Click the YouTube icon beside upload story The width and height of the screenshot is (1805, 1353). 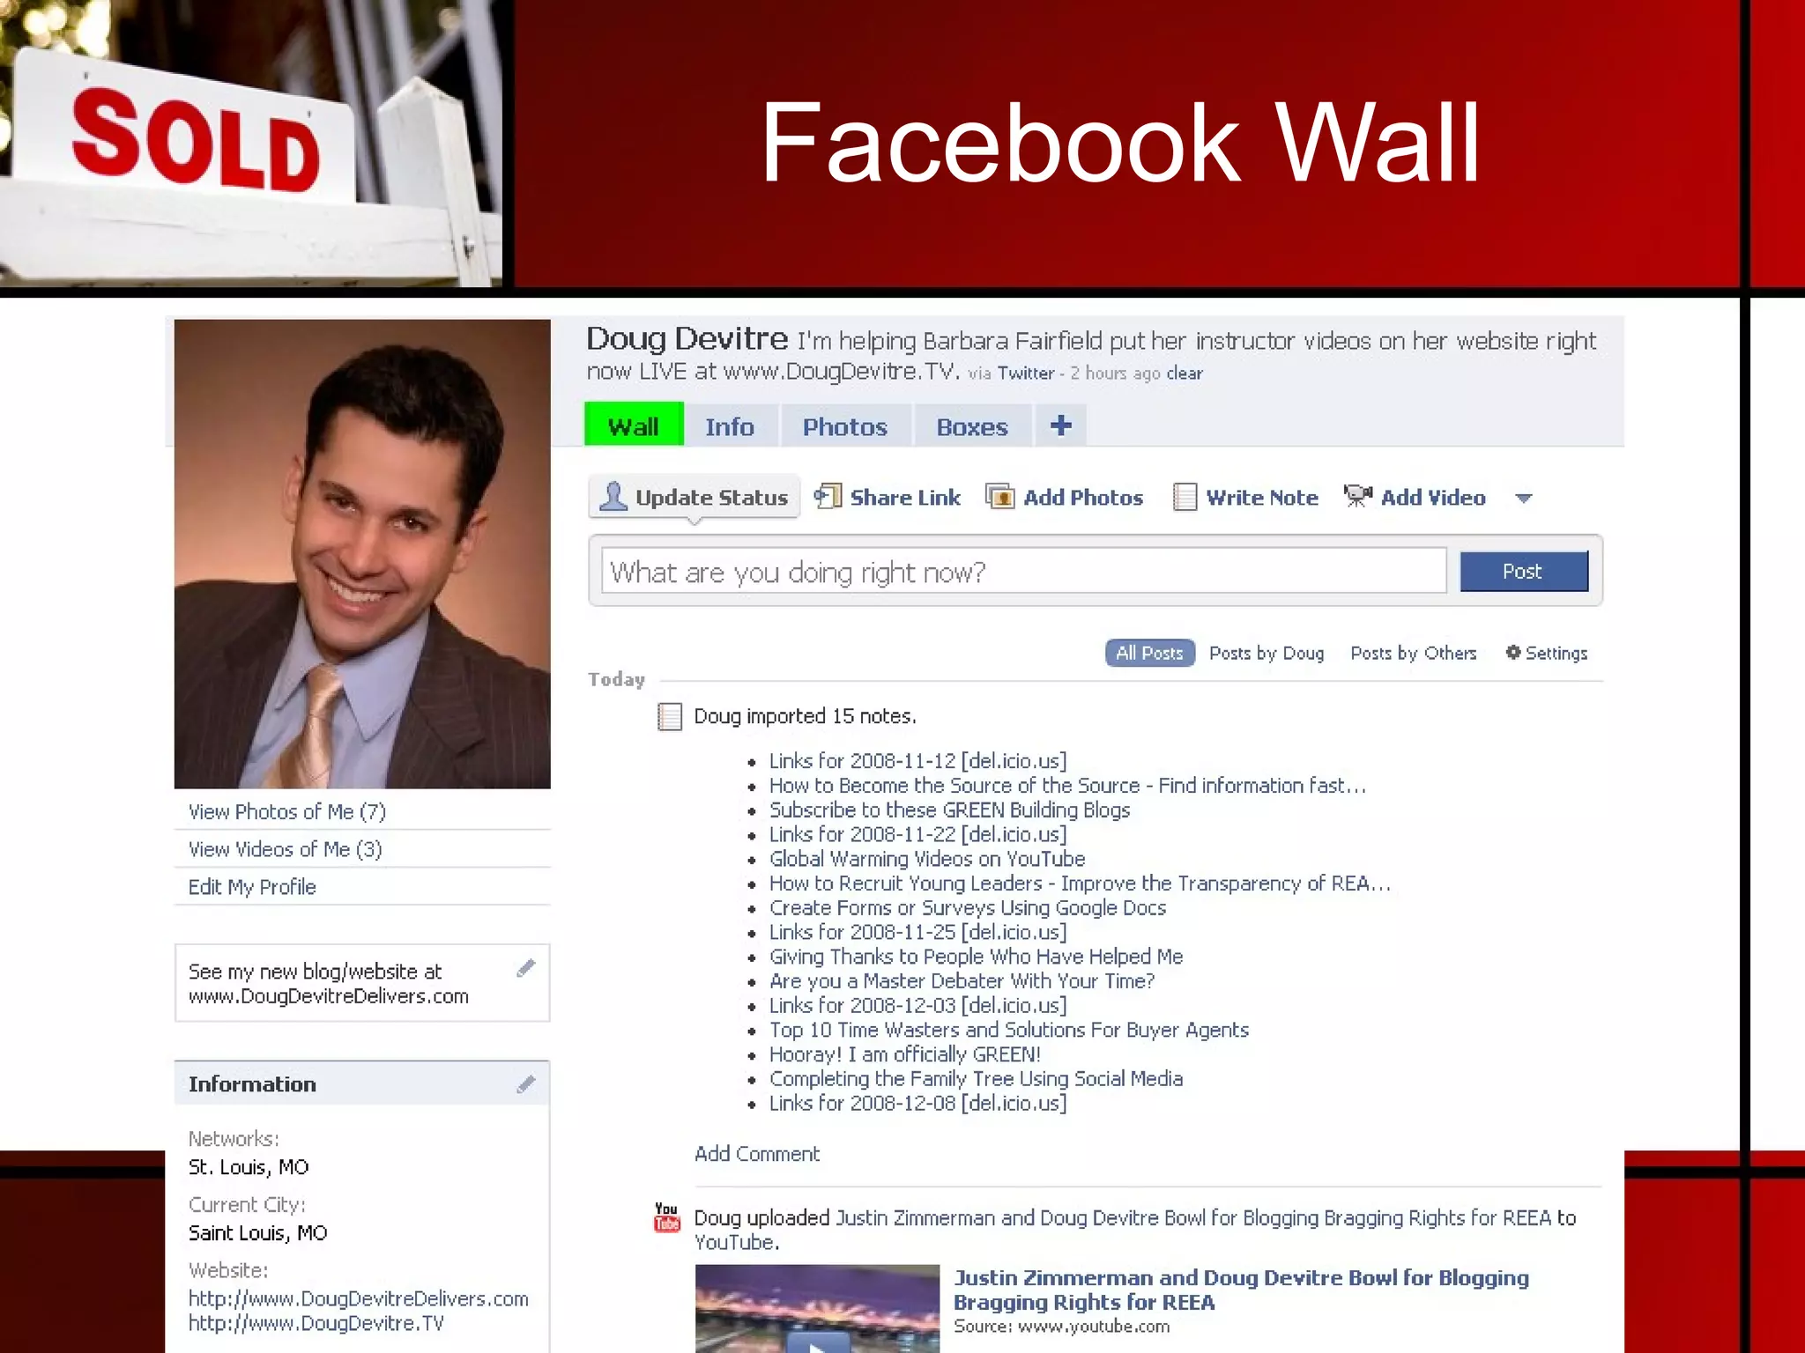(x=667, y=1217)
